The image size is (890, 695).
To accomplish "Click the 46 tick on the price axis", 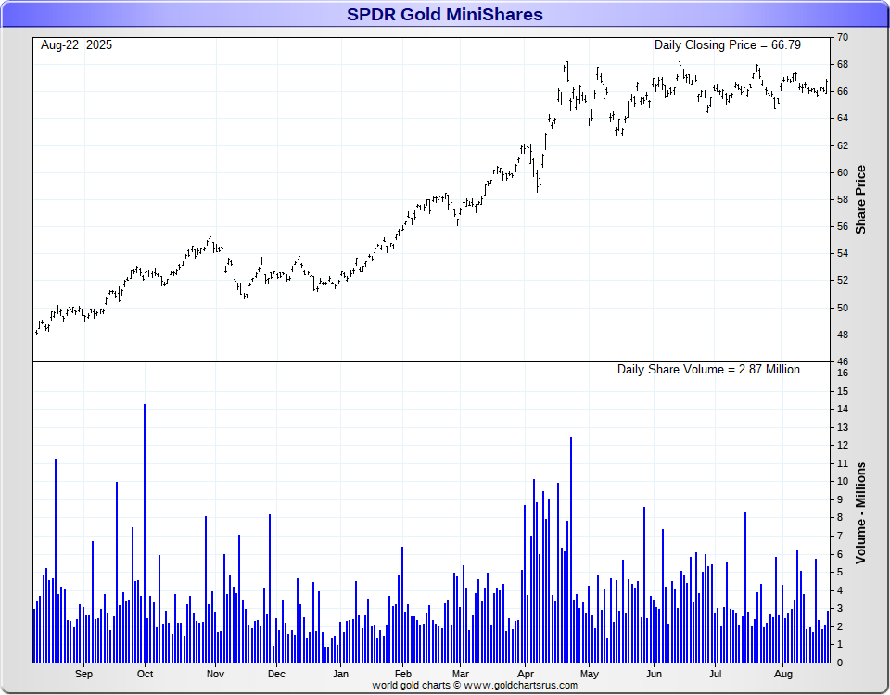I will tap(843, 361).
